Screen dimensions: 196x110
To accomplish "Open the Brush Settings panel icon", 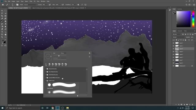I will 17,5.
